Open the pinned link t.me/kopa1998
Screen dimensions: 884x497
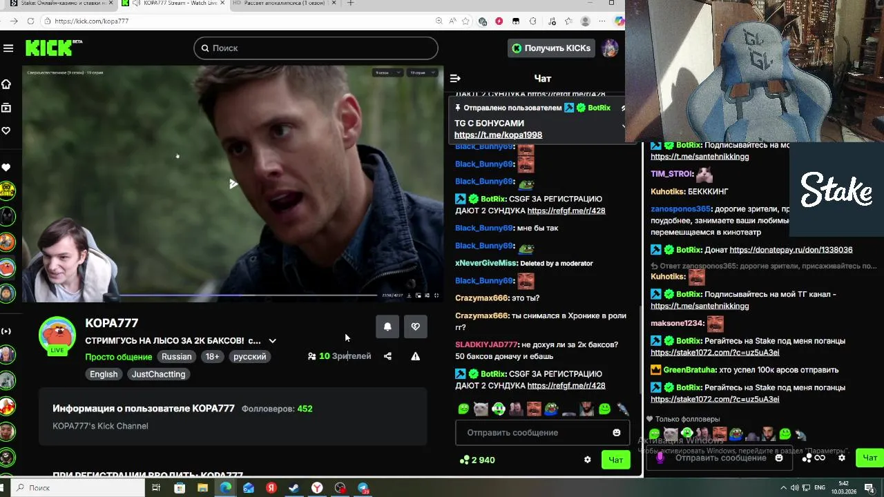pos(498,135)
